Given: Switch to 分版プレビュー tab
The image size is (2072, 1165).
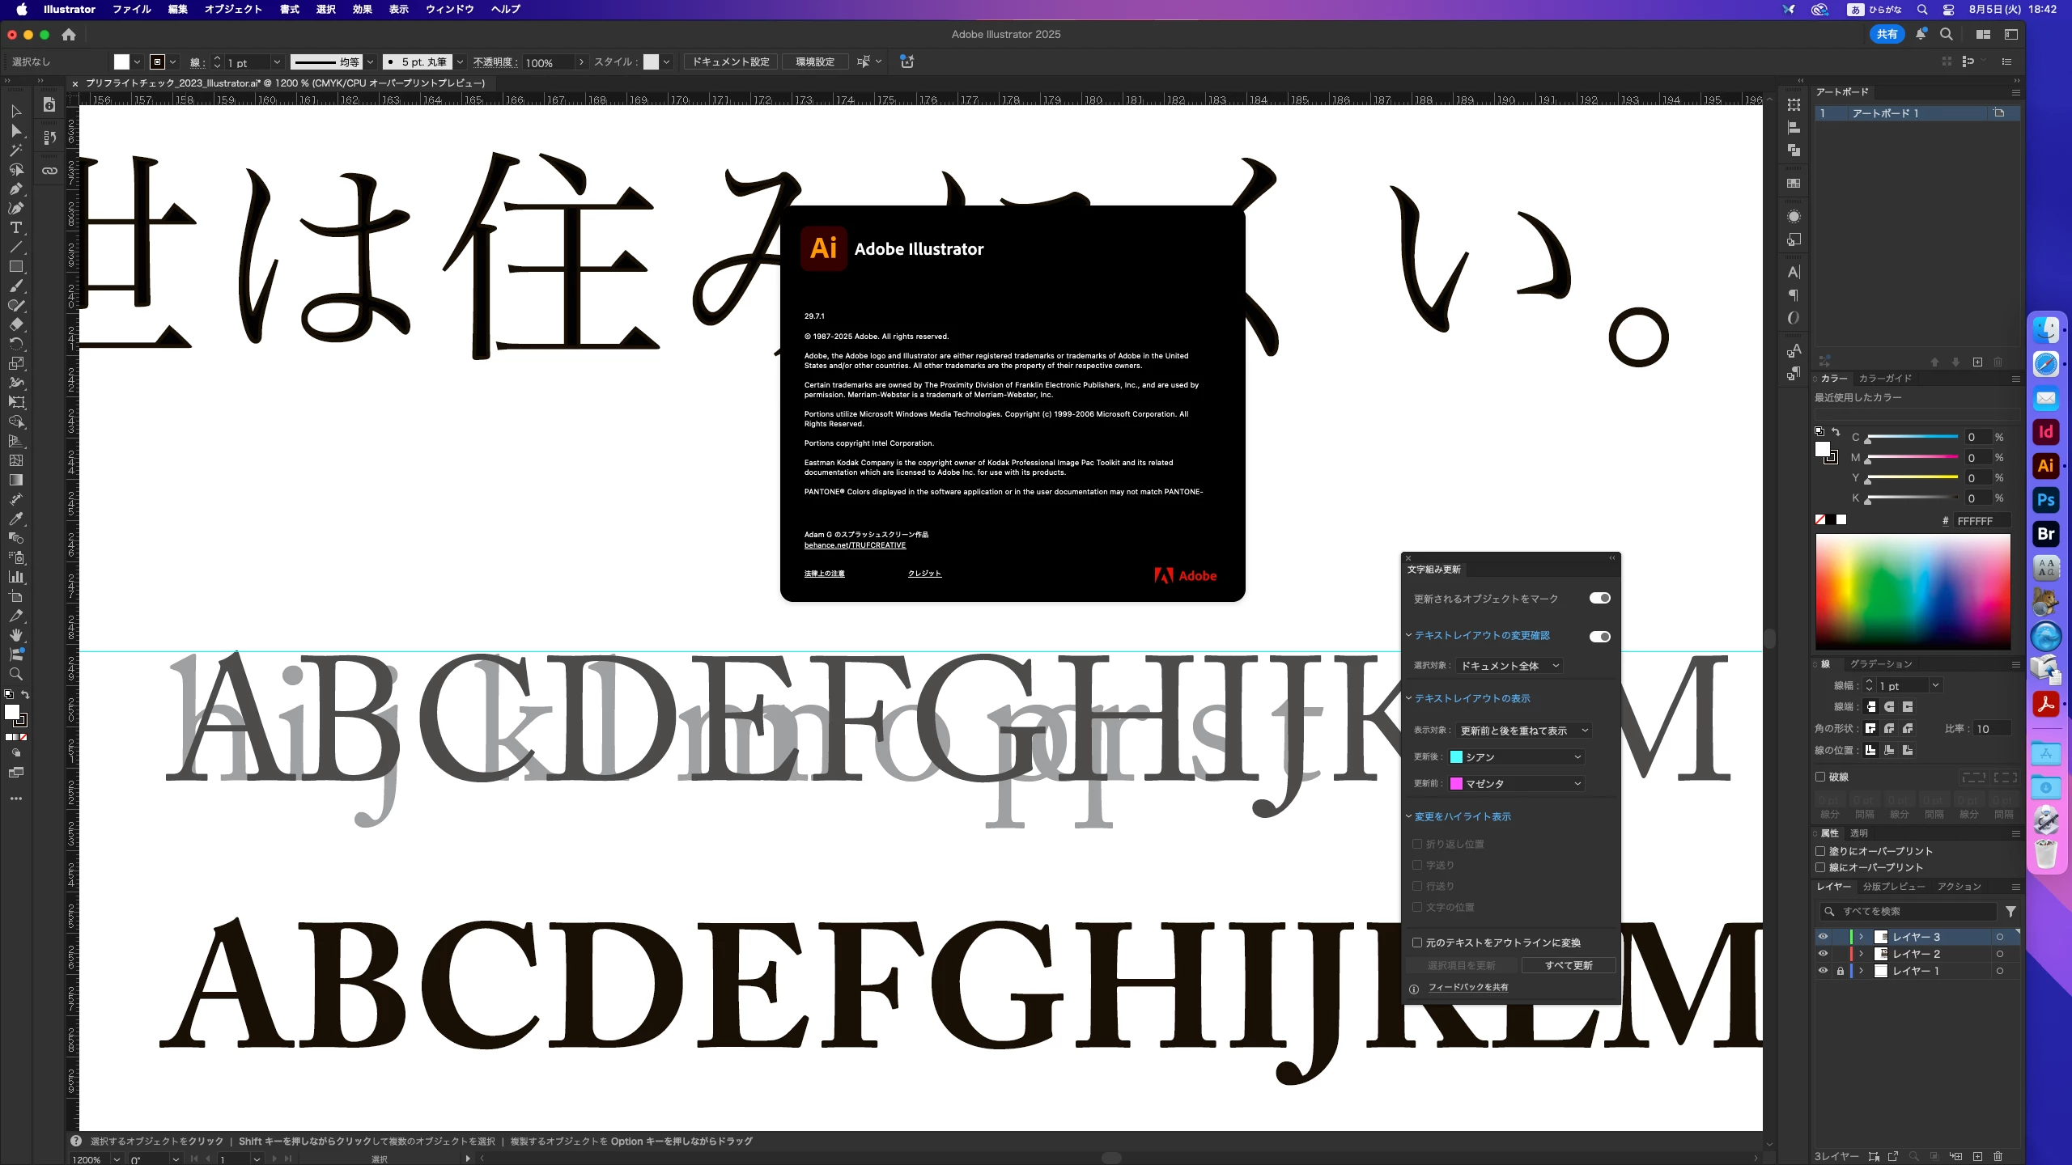Looking at the screenshot, I should 1893,887.
